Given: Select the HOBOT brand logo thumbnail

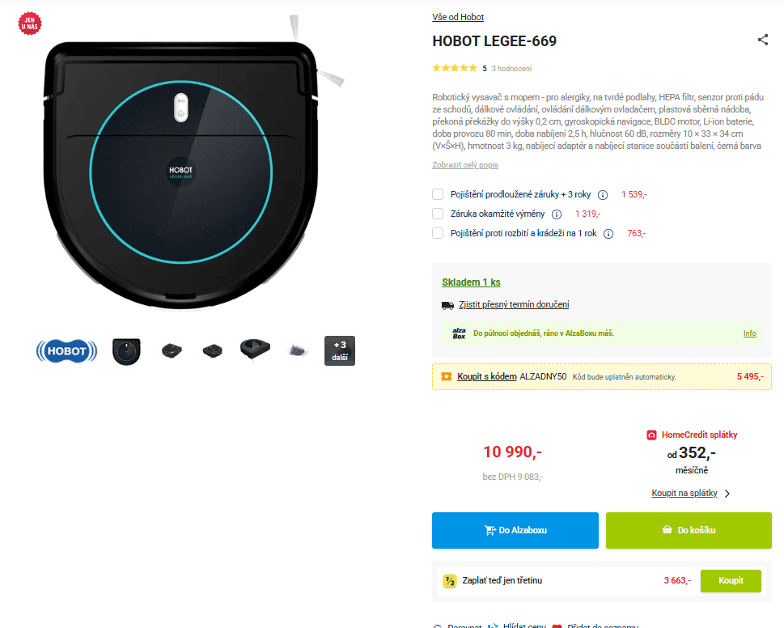Looking at the screenshot, I should 66,351.
